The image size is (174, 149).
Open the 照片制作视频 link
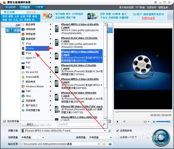tap(126, 8)
